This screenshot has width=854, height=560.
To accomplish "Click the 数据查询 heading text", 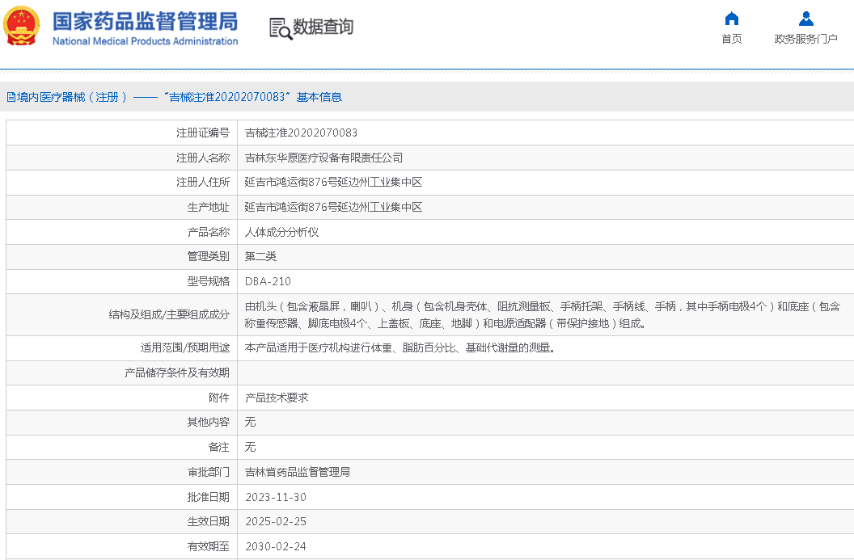I will pyautogui.click(x=323, y=27).
